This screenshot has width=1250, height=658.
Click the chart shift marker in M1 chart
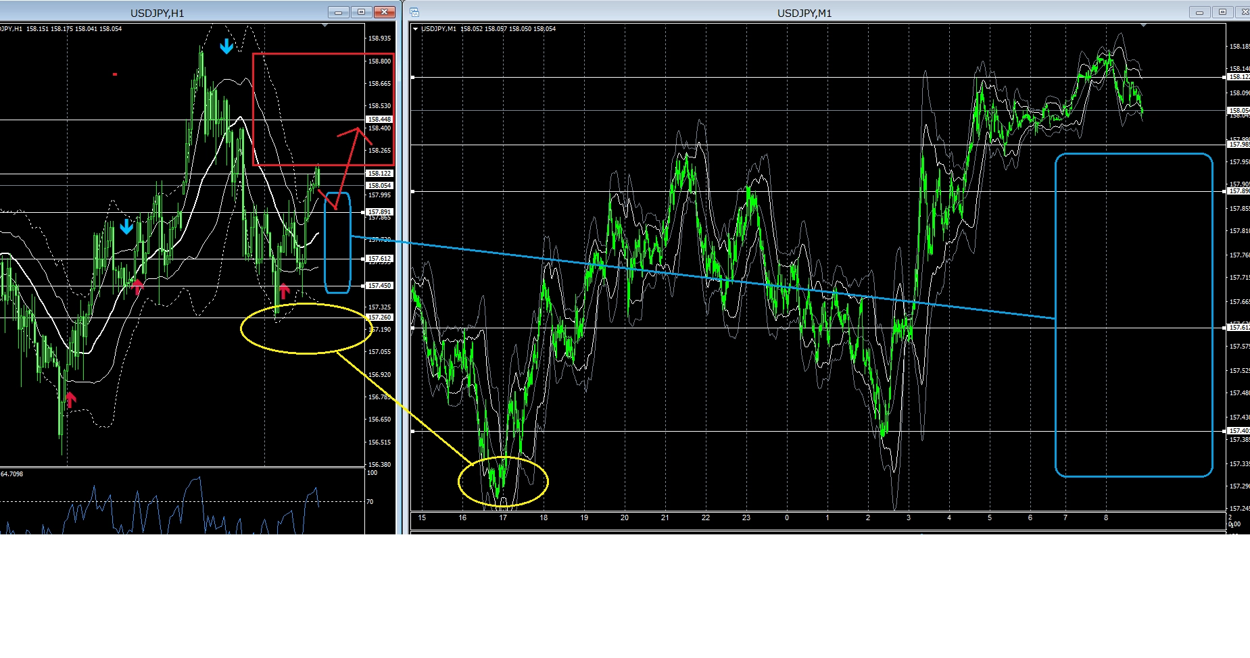(x=1143, y=26)
